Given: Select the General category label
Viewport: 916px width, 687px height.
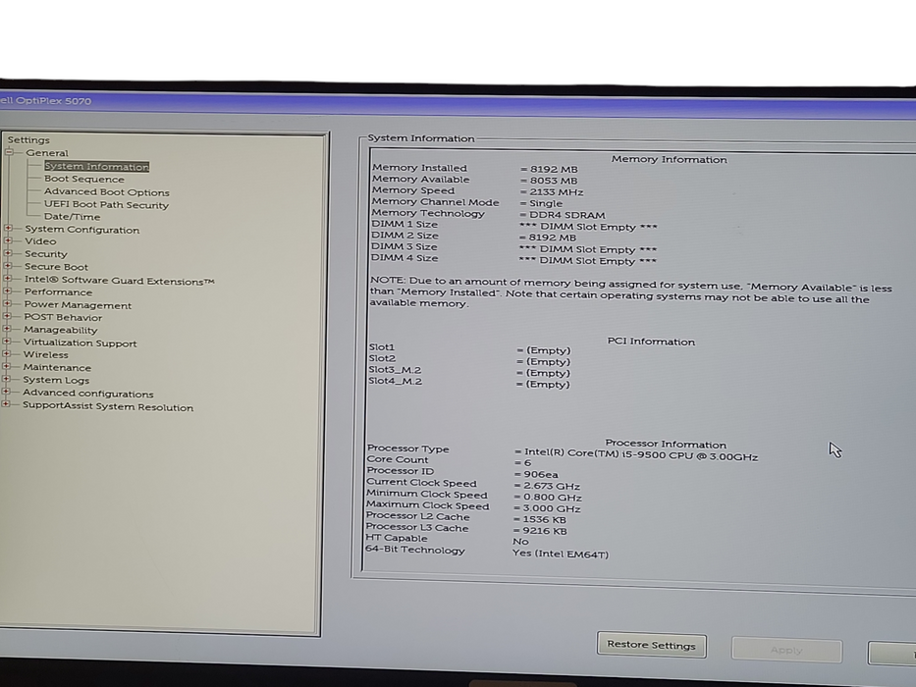Looking at the screenshot, I should click(x=47, y=153).
